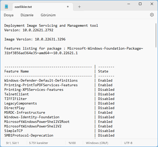Click Windows-Identity-Foundation row text
158x147 pixels.
click(32, 117)
